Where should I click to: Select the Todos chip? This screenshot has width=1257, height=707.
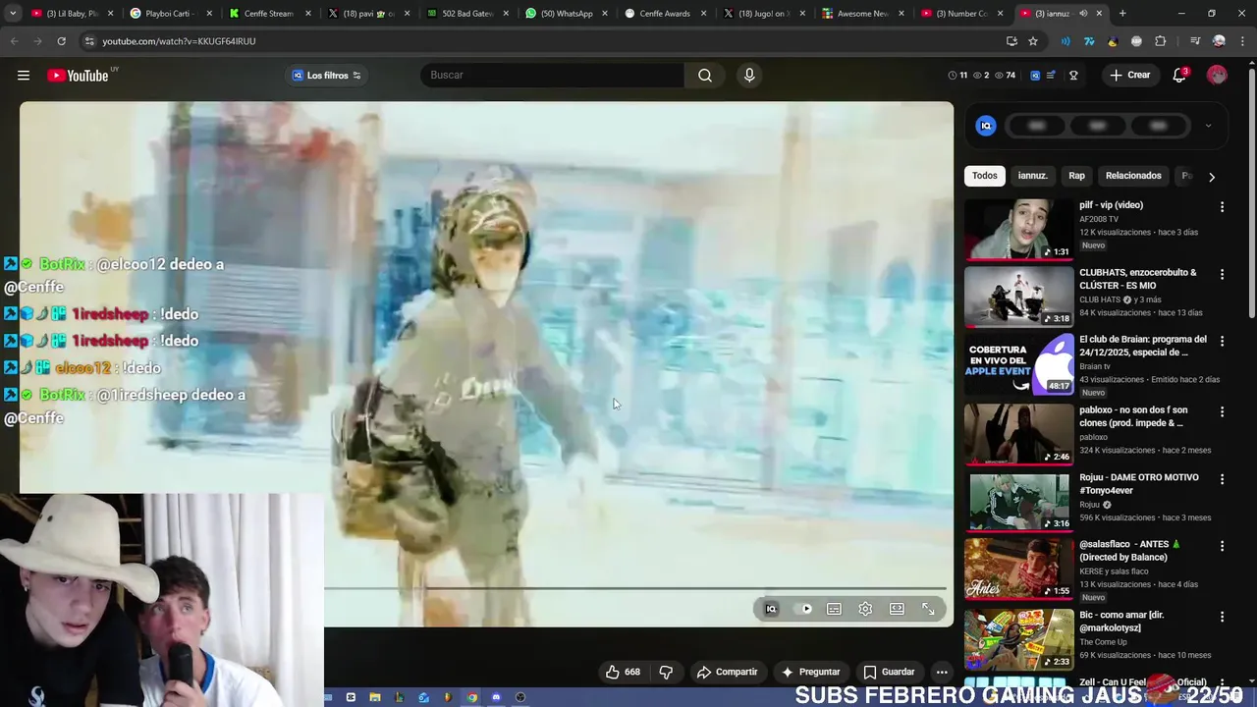click(x=985, y=176)
